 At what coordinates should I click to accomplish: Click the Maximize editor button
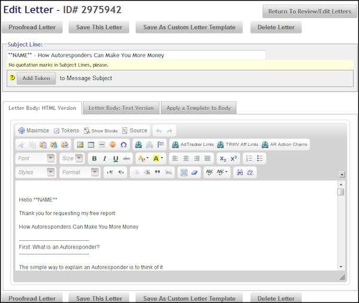coord(34,130)
